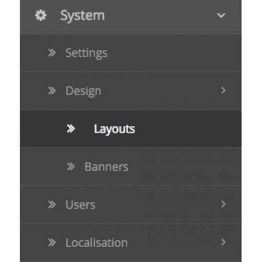The width and height of the screenshot is (262, 262).
Task: Select the Users menu label
Action: [x=81, y=204]
